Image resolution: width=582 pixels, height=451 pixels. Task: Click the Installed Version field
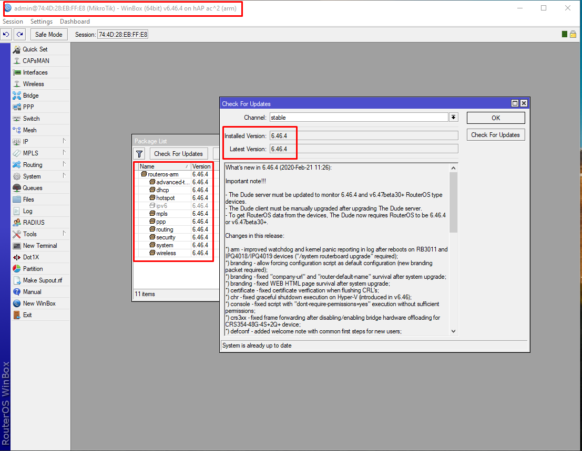coord(364,135)
